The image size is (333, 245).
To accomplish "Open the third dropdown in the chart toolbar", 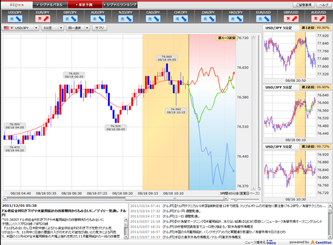I will point(78,28).
